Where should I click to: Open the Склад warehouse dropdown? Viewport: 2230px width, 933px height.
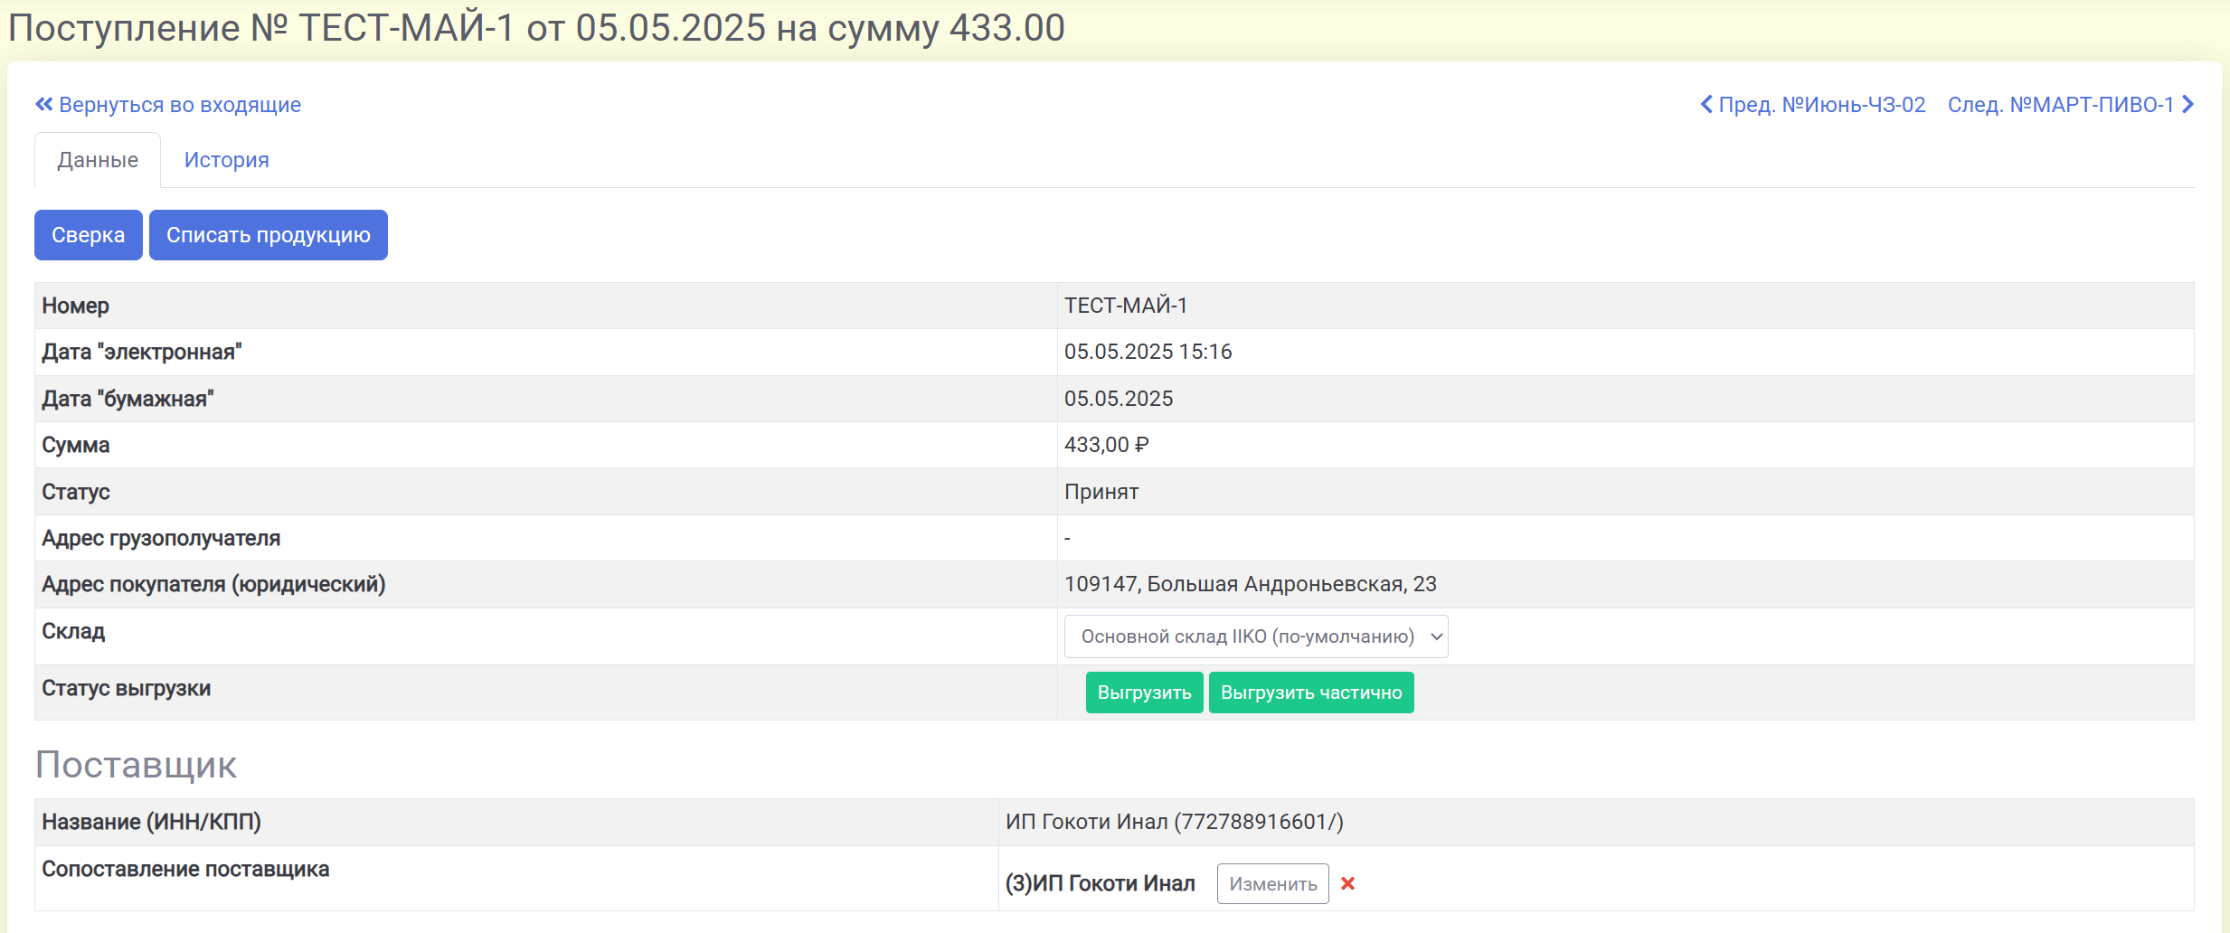pos(1255,636)
